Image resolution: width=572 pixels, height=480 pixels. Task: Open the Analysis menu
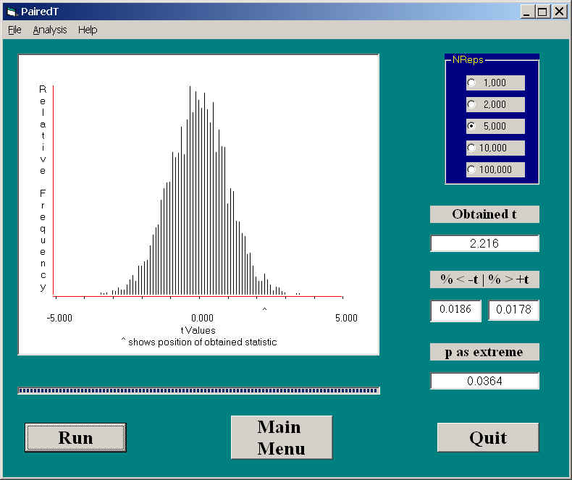coord(49,30)
